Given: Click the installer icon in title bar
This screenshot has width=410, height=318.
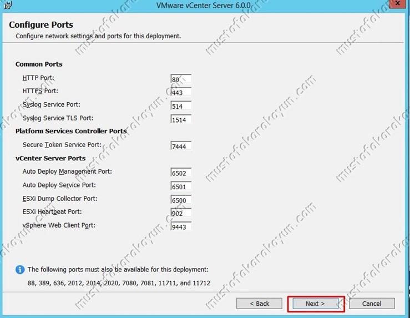Looking at the screenshot, I should coord(7,4).
